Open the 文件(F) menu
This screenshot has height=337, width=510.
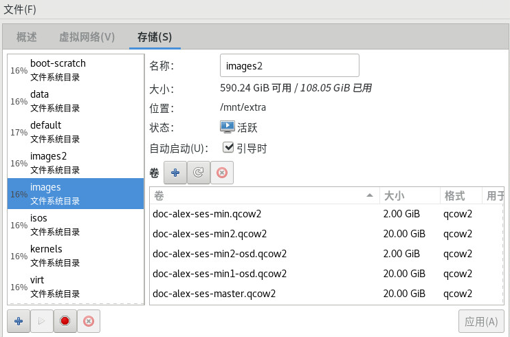[20, 9]
